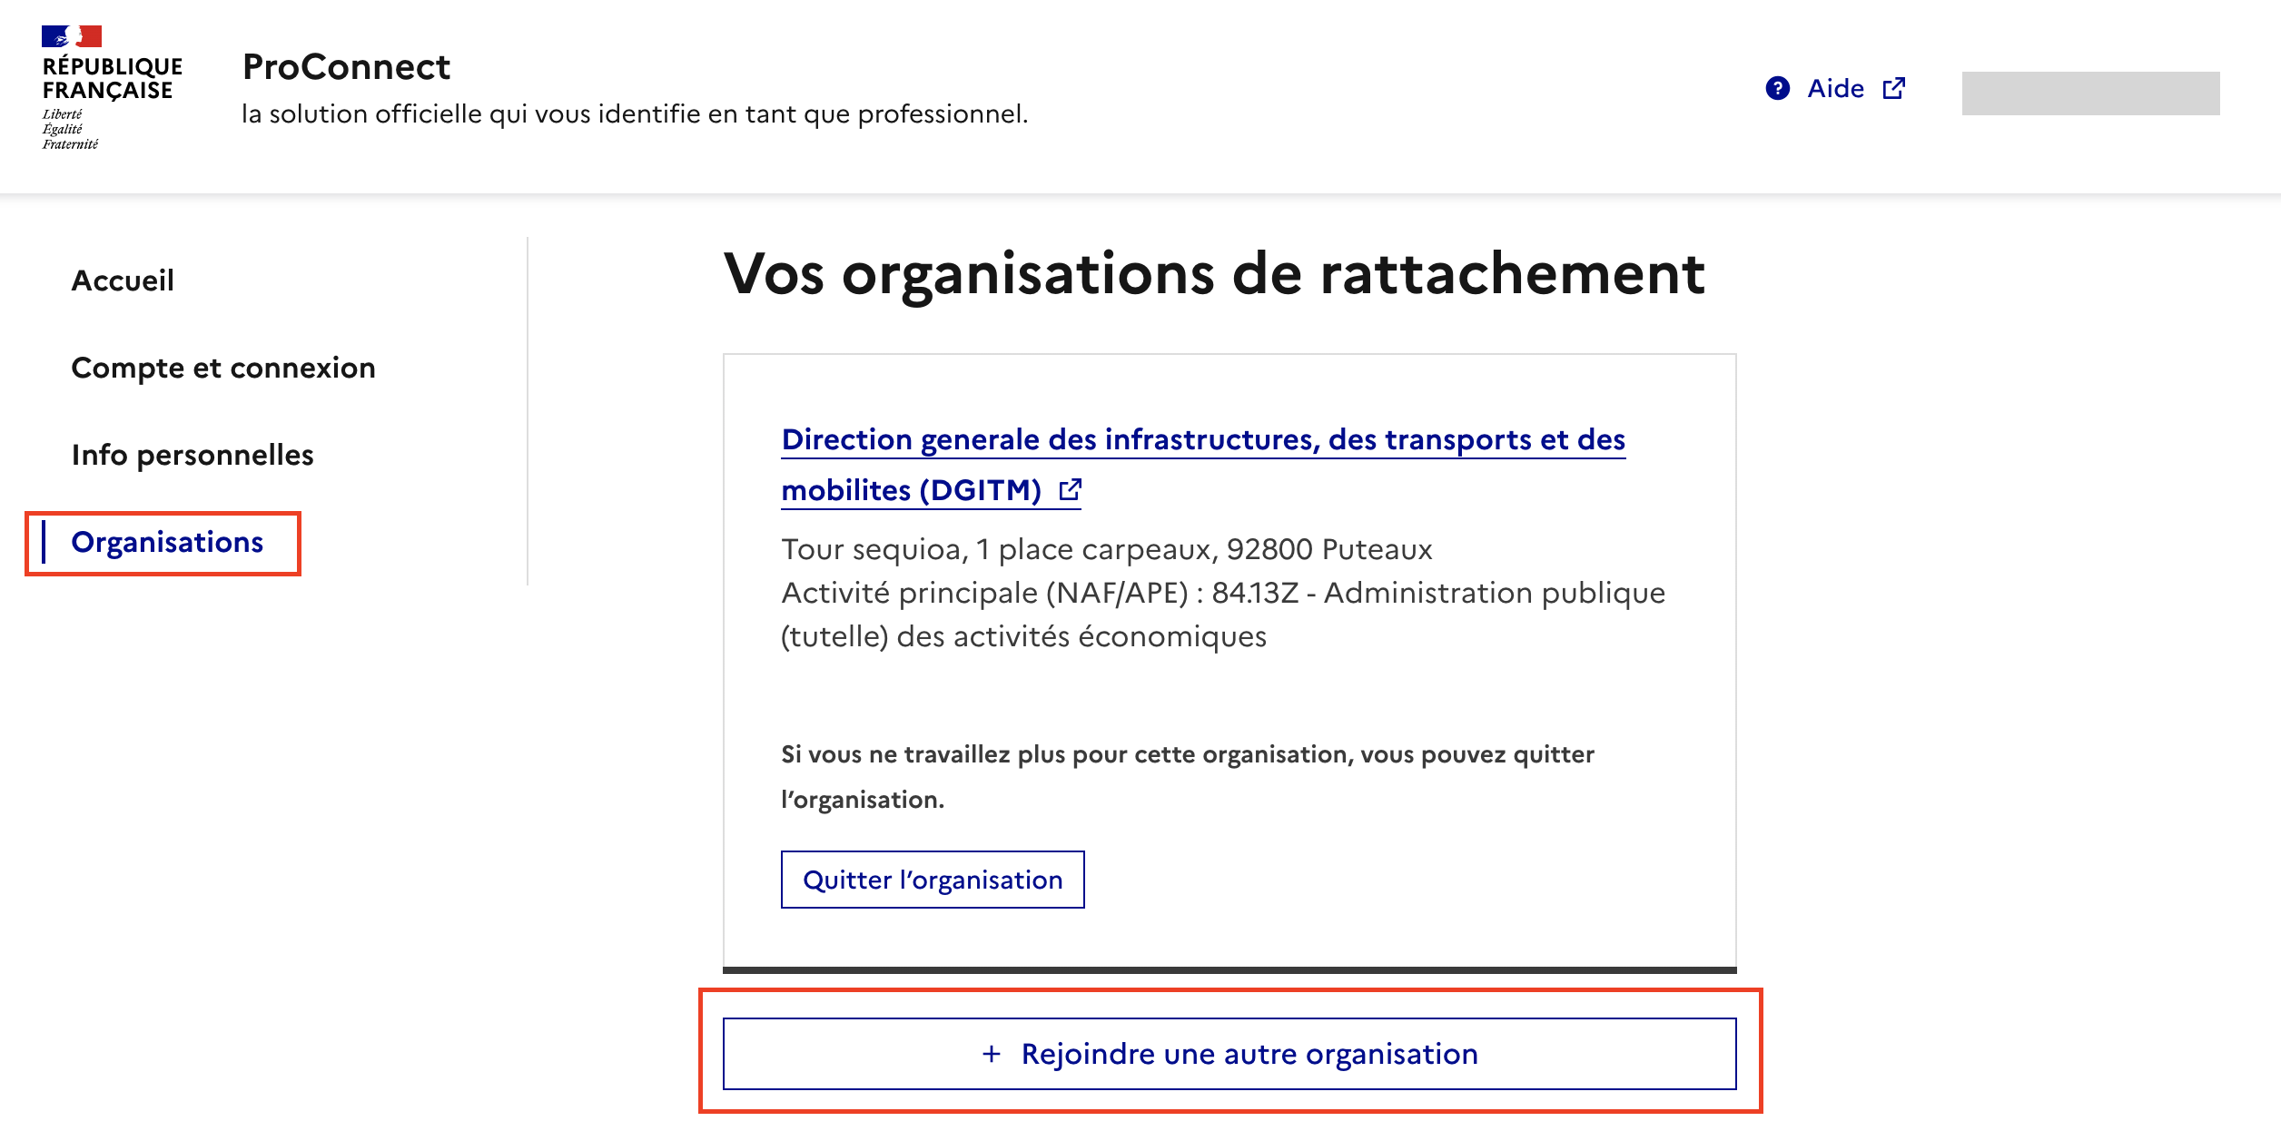Click the Liberté Égalité Fraternité motto
This screenshot has width=2281, height=1131.
pyautogui.click(x=69, y=130)
